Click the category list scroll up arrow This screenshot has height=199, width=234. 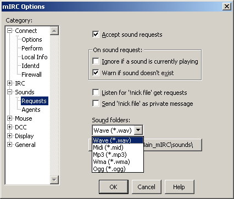(54, 31)
